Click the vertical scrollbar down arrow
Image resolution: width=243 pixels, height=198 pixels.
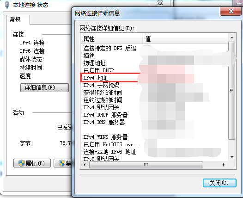coord(232,157)
